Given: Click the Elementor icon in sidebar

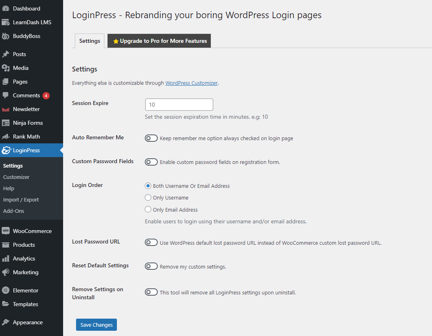Looking at the screenshot, I should tap(6, 290).
